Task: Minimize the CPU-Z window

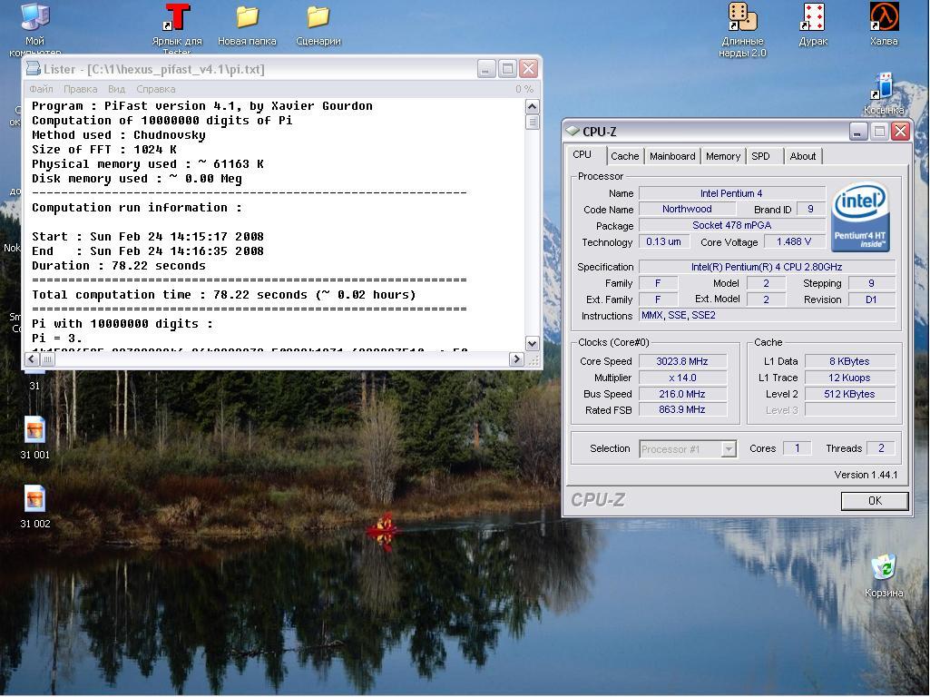Action: [857, 131]
